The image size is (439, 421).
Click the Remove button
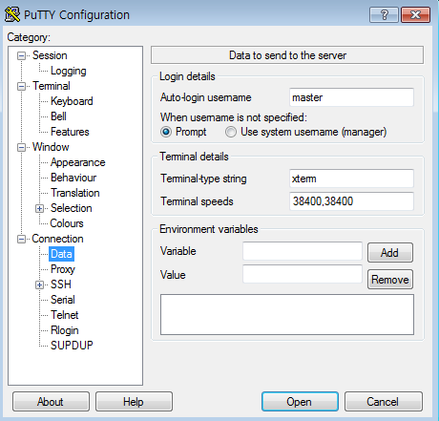390,280
